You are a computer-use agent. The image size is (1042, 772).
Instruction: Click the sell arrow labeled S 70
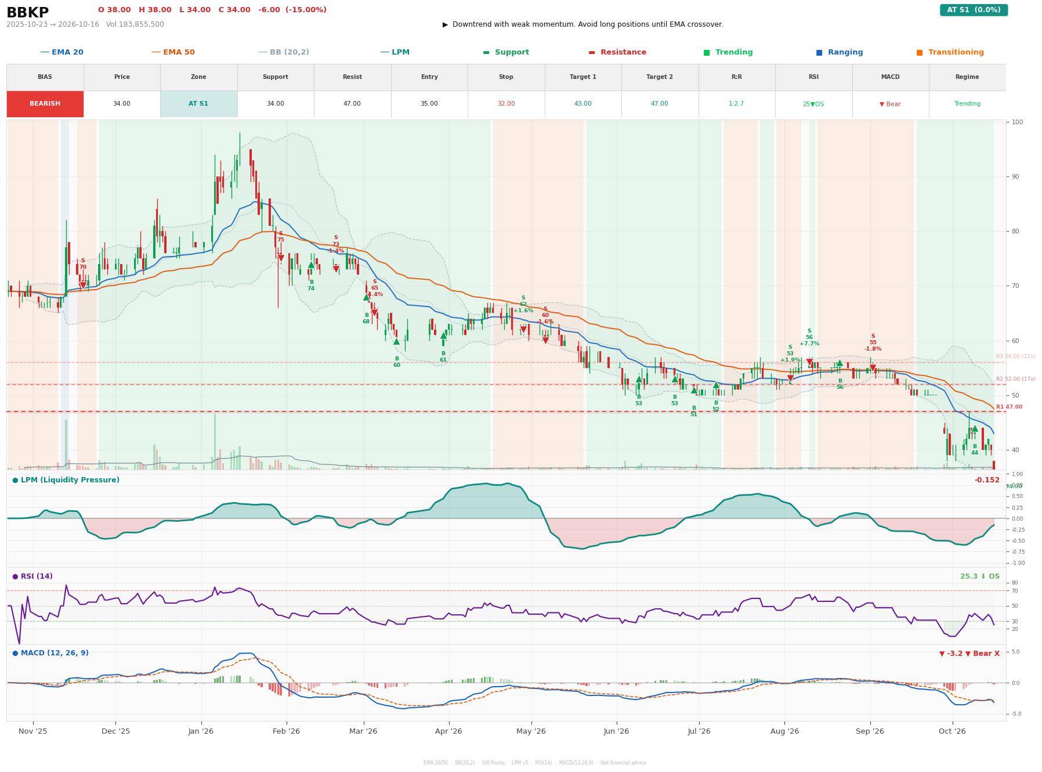[x=83, y=286]
